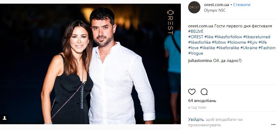Open the #Fashion hashtag

[x=267, y=48]
